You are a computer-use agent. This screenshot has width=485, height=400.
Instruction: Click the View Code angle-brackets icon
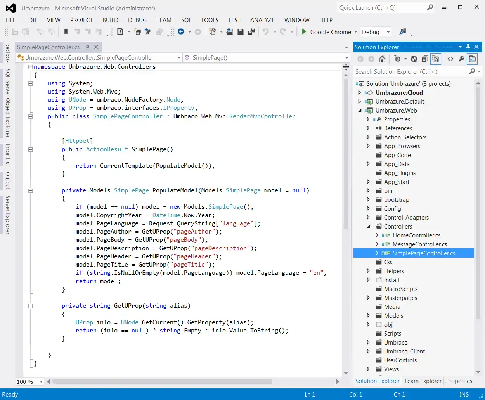pos(450,59)
